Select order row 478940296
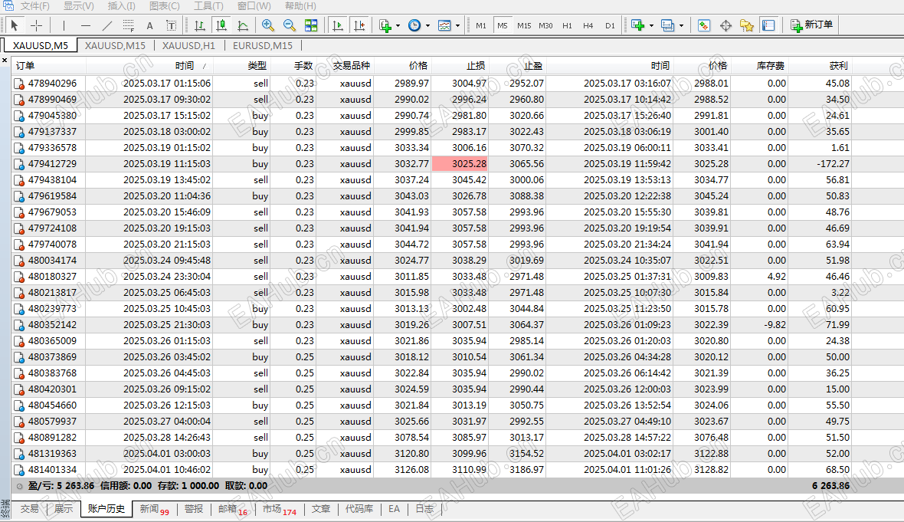Screen dimensions: 904x522 click(x=458, y=83)
